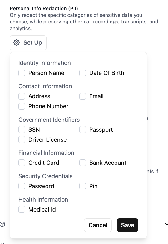
Task: Tick the Address checkbox
Action: pos(22,96)
